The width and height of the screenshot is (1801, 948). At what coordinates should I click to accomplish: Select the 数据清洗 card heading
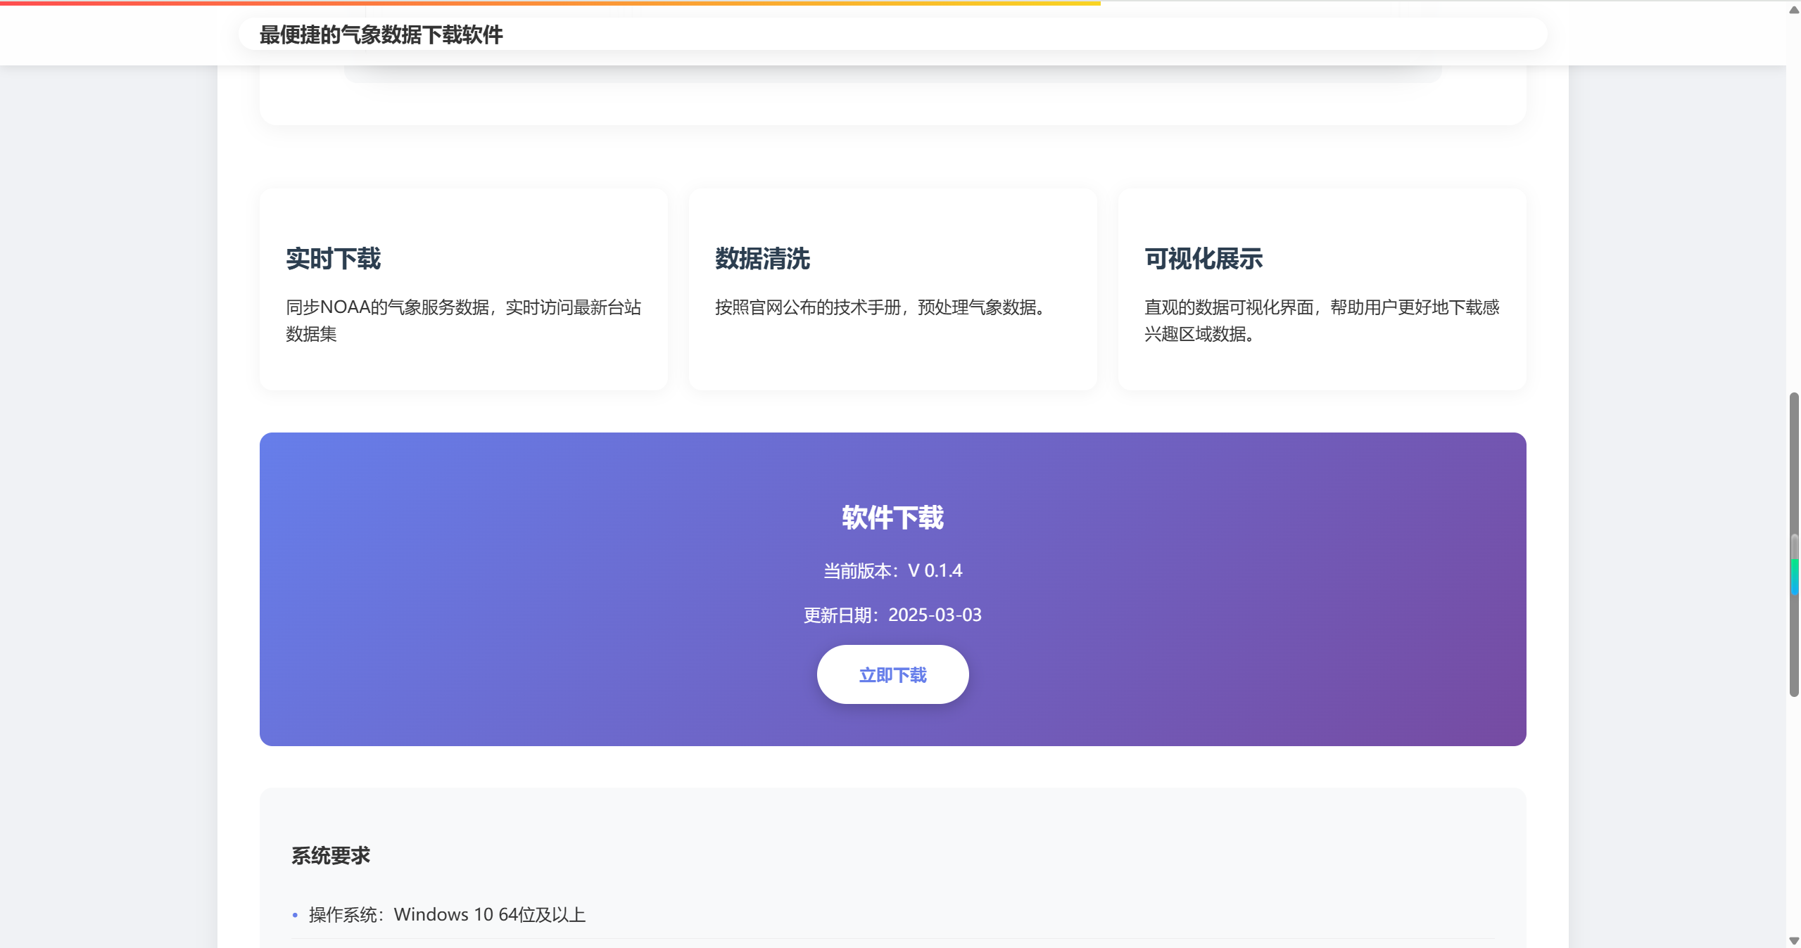click(762, 259)
